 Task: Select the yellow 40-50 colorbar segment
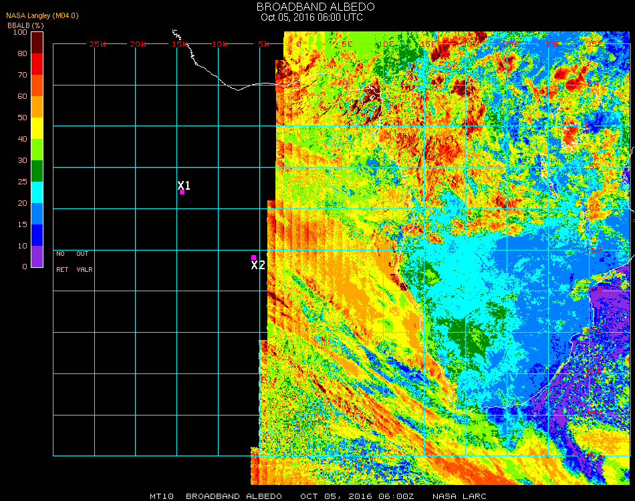pos(37,128)
